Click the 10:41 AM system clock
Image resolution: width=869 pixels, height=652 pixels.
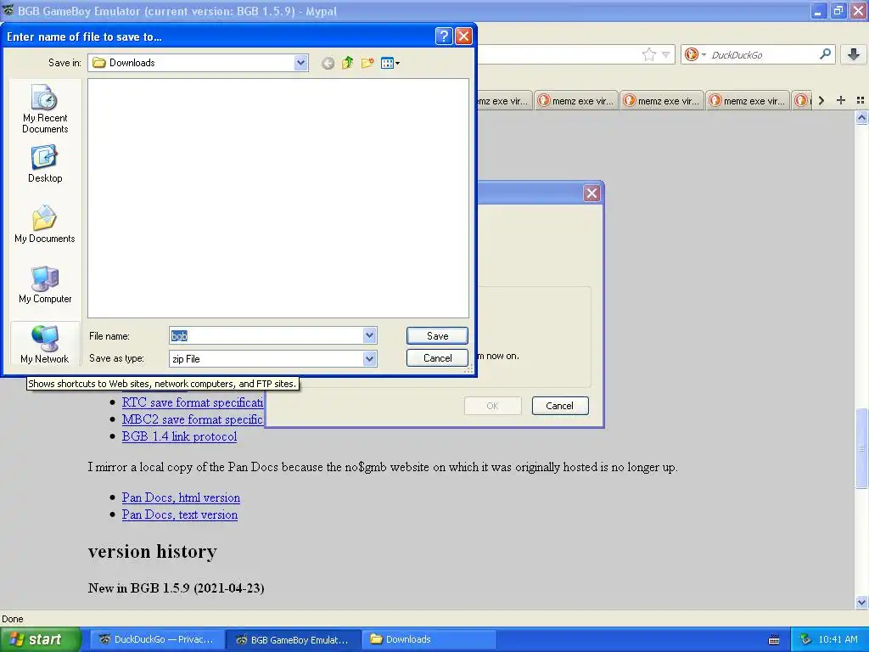coord(838,640)
